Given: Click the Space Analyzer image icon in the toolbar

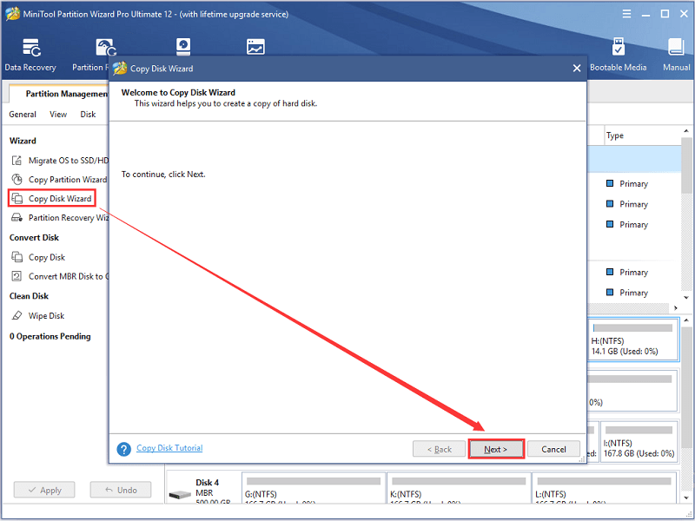Looking at the screenshot, I should tap(255, 47).
